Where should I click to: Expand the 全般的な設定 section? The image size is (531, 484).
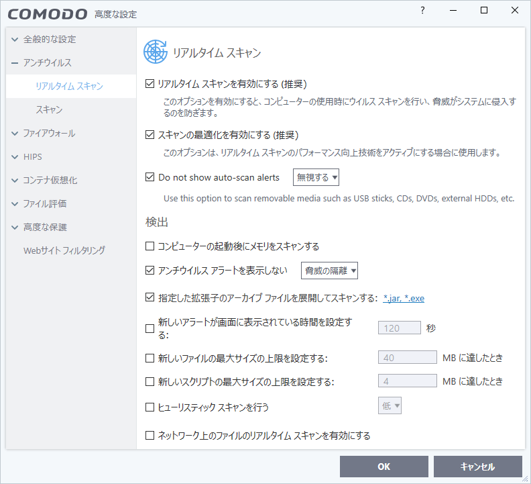[x=49, y=39]
